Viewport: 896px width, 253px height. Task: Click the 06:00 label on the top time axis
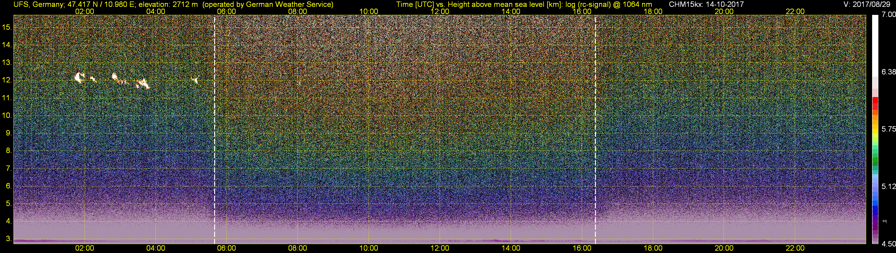(226, 11)
